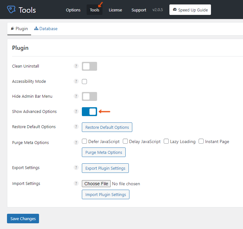Turn off Show Advanced Options switch
The height and width of the screenshot is (229, 243).
coord(89,112)
